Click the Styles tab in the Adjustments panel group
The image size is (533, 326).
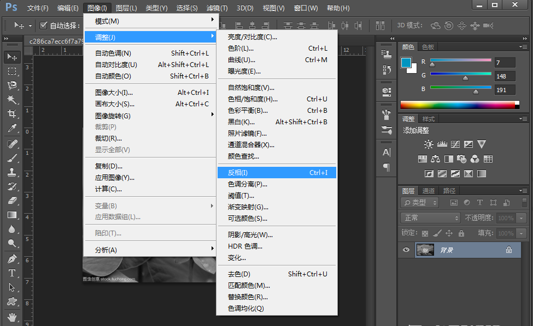click(429, 118)
